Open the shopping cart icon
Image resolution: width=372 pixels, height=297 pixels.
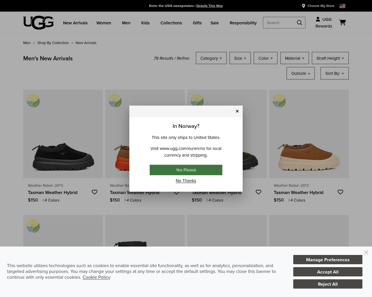343,22
